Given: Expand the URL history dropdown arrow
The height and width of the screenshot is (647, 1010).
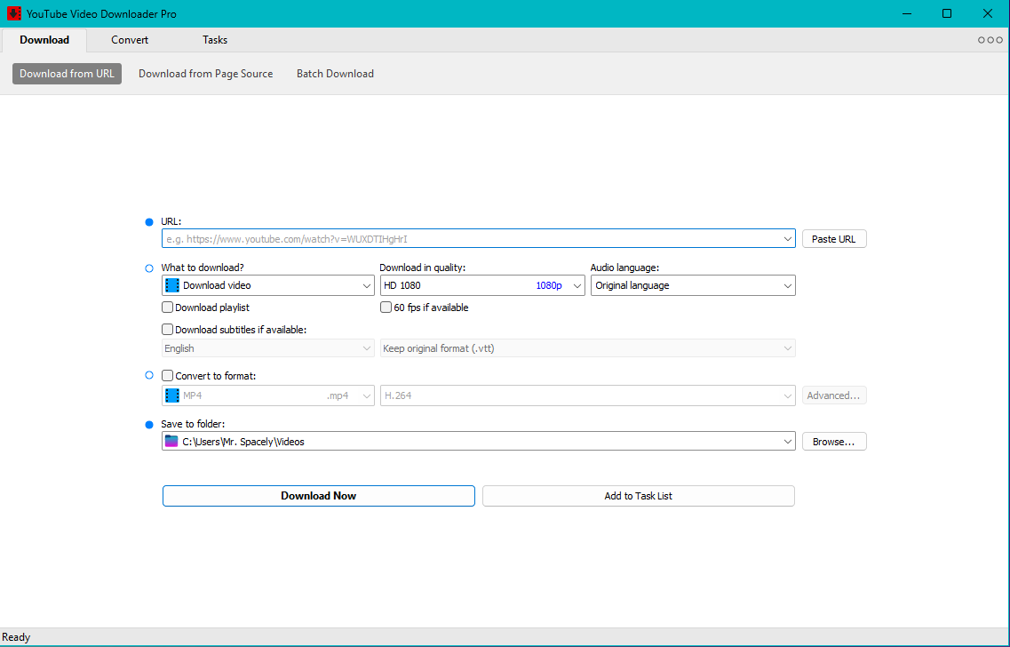Looking at the screenshot, I should [788, 239].
